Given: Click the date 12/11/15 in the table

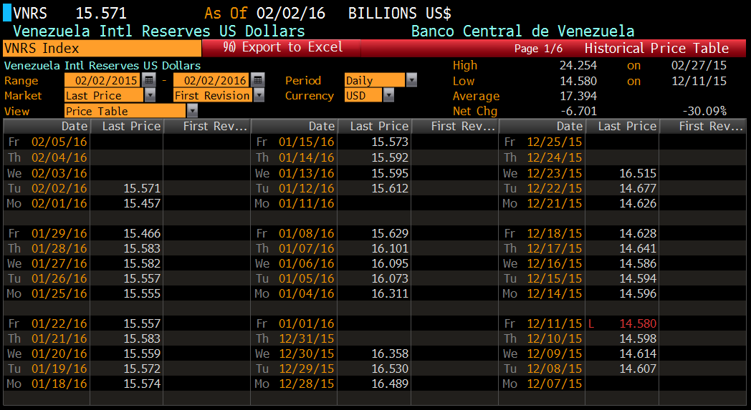Looking at the screenshot, I should 555,323.
